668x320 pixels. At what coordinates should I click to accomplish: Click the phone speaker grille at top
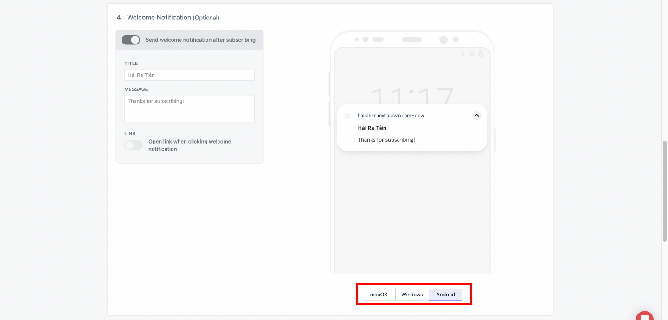point(412,39)
